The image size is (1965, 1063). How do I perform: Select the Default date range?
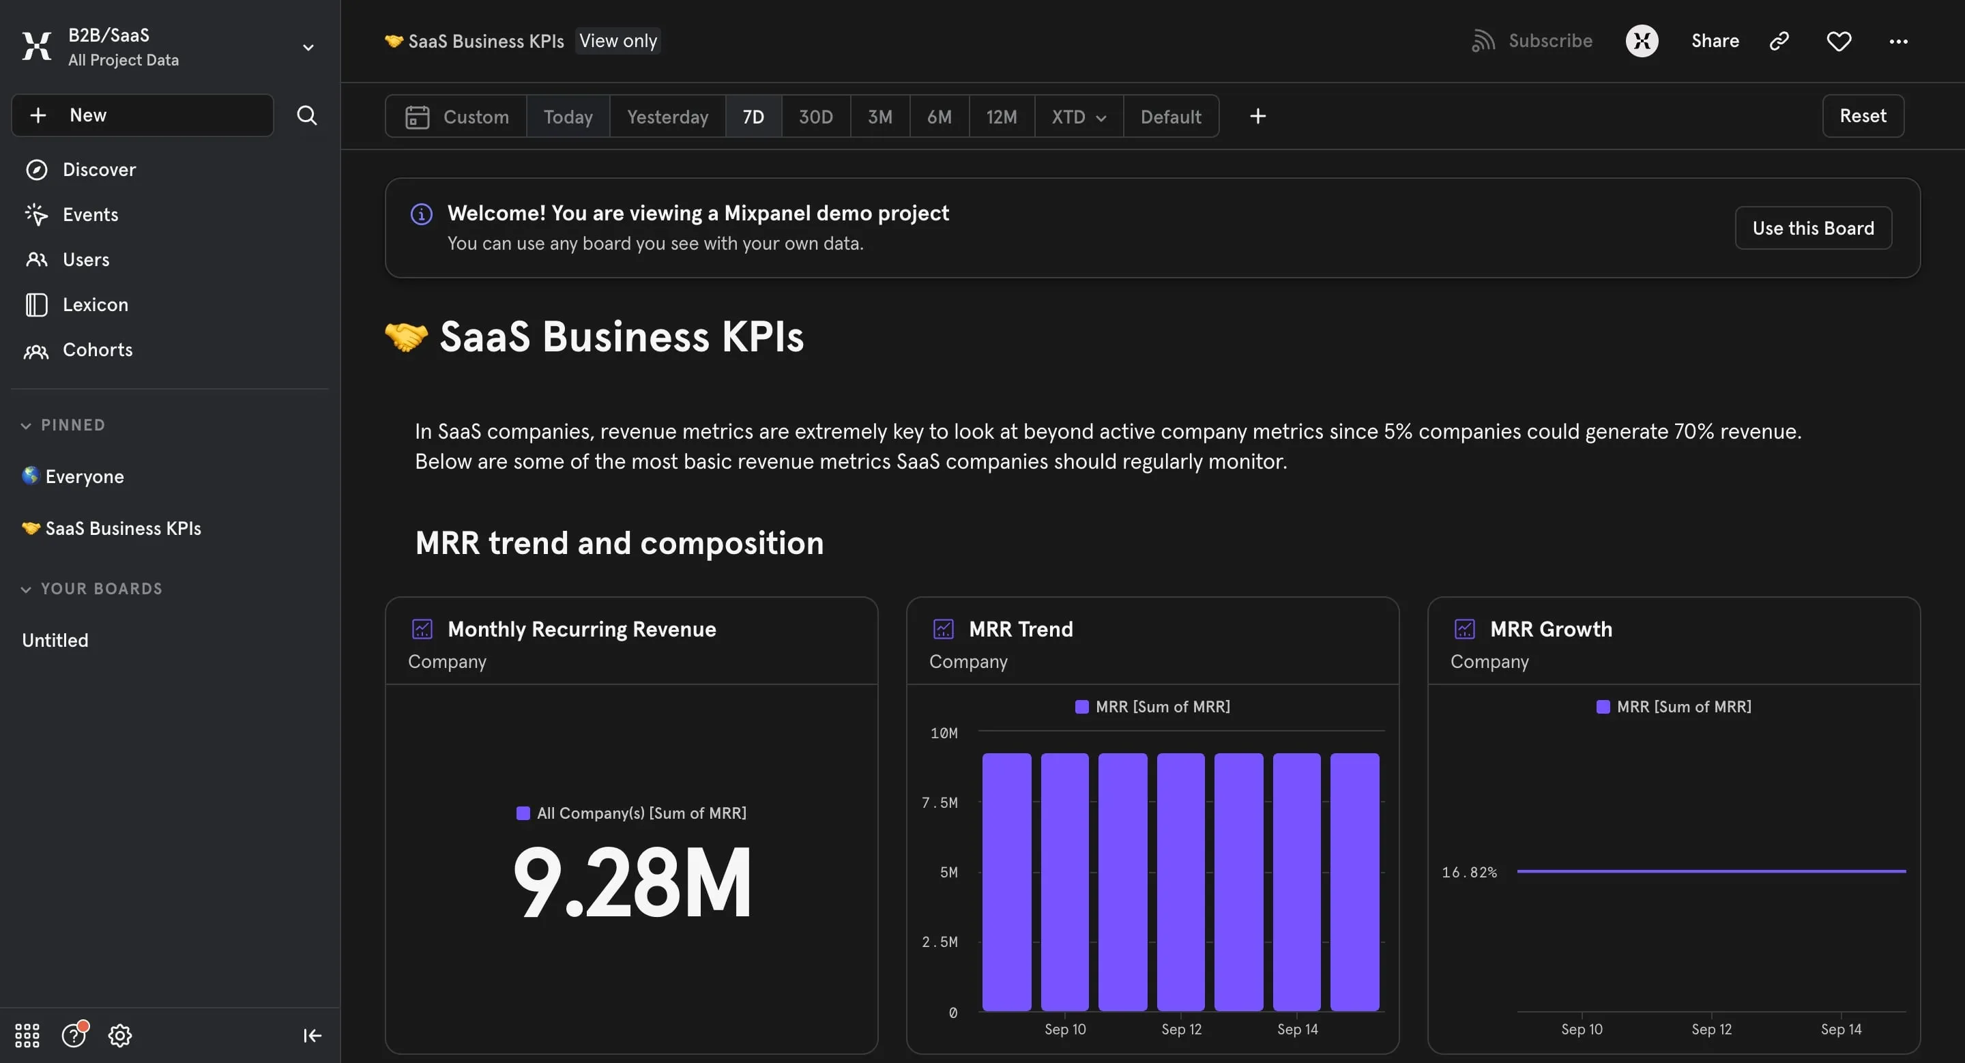tap(1171, 117)
